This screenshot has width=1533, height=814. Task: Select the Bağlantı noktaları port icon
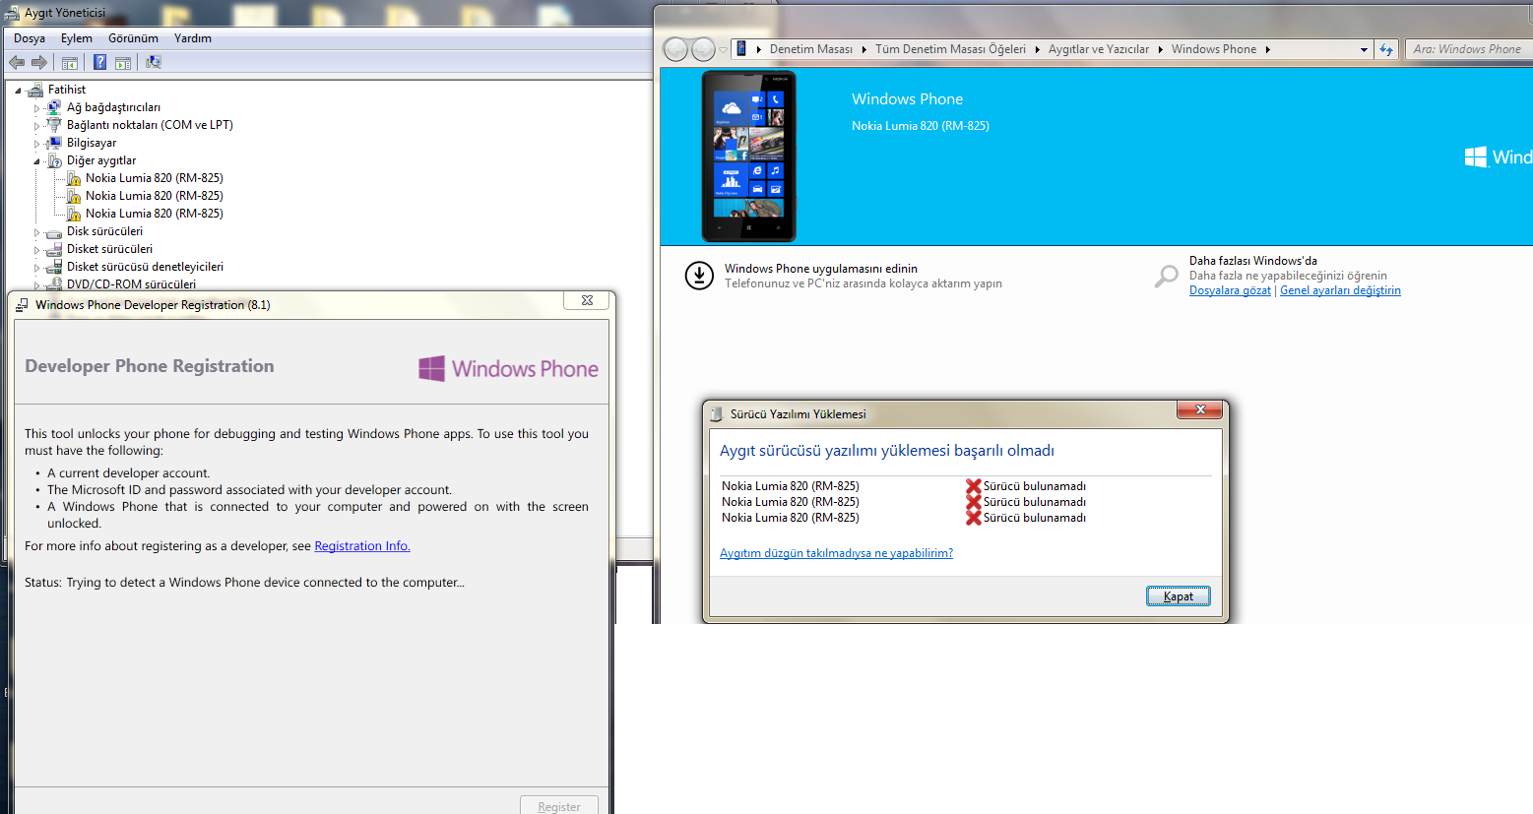(x=54, y=125)
